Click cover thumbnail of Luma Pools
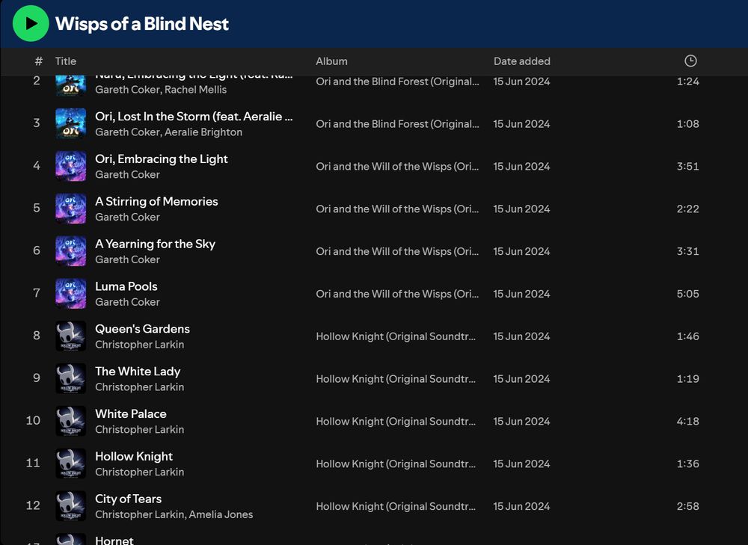Image resolution: width=748 pixels, height=545 pixels. 70,293
